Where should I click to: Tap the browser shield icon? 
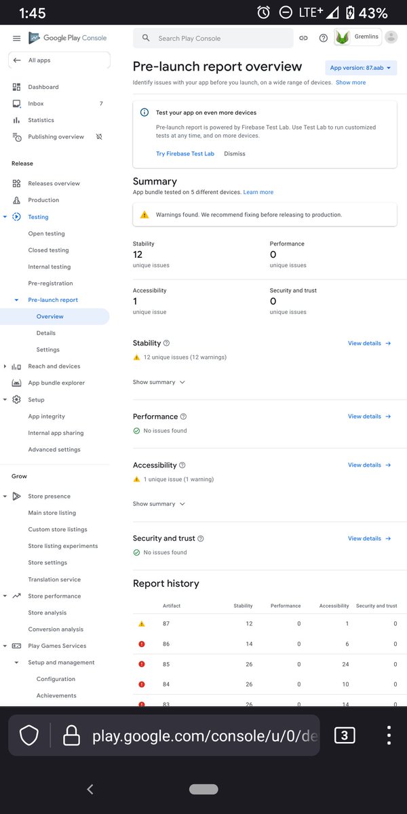point(28,735)
